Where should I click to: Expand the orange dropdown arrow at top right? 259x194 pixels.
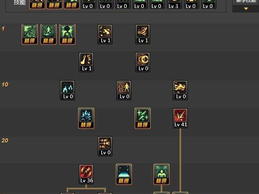[x=246, y=9]
